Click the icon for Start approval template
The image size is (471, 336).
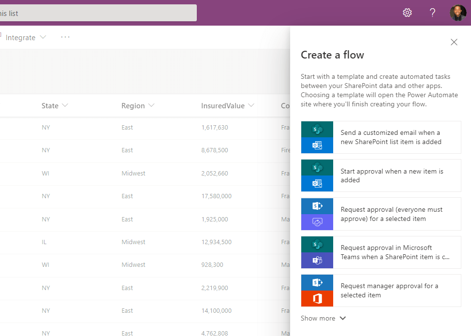[x=317, y=175]
